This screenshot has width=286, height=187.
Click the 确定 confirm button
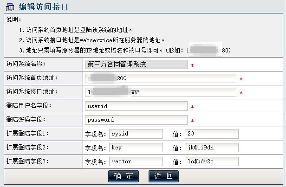[123, 176]
